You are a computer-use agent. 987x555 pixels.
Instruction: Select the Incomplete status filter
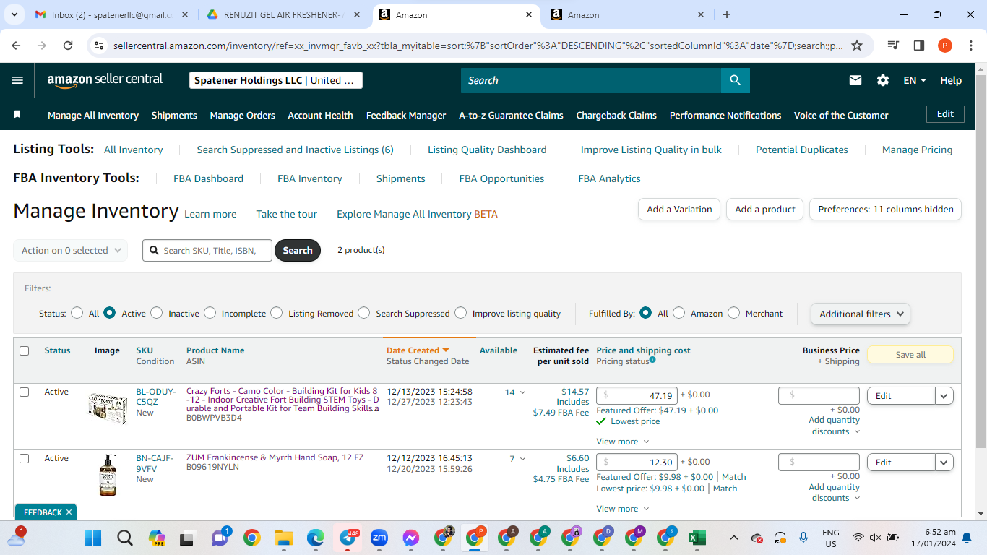tap(210, 313)
